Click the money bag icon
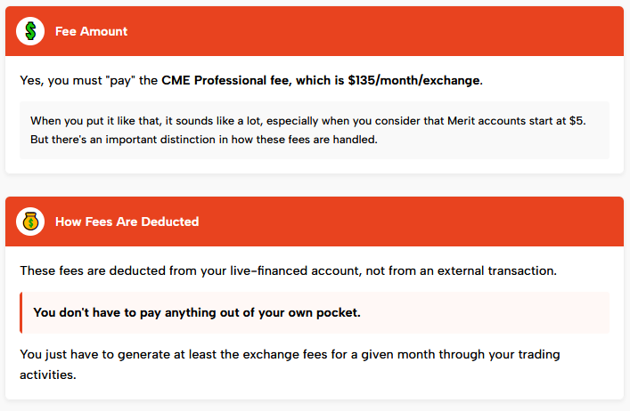Screen dimensions: 630x411 point(30,222)
